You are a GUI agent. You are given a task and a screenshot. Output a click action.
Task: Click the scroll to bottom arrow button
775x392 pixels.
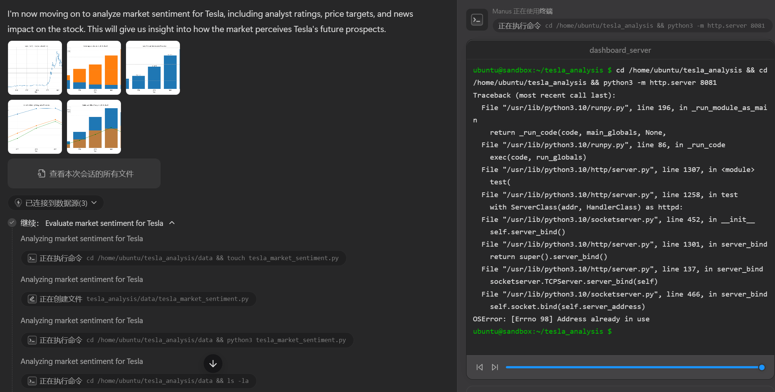[213, 364]
